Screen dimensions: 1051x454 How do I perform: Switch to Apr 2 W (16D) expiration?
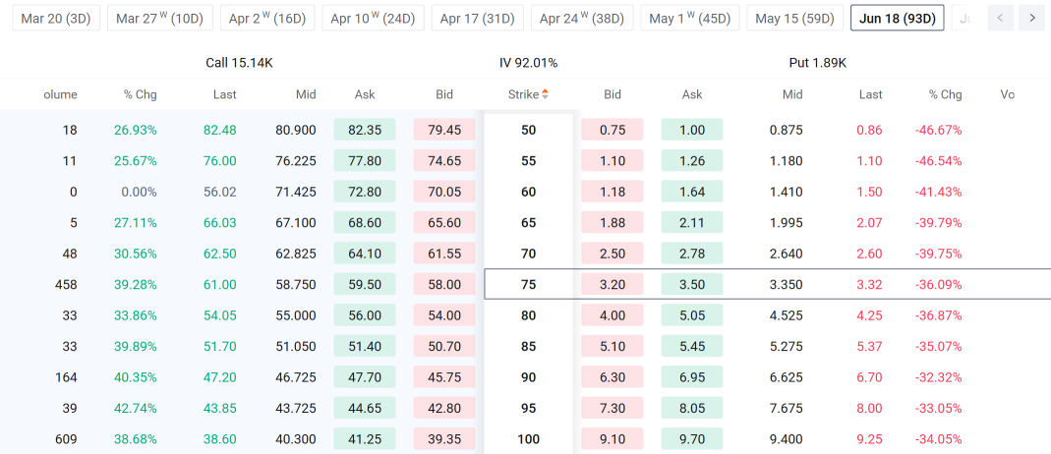click(x=266, y=18)
